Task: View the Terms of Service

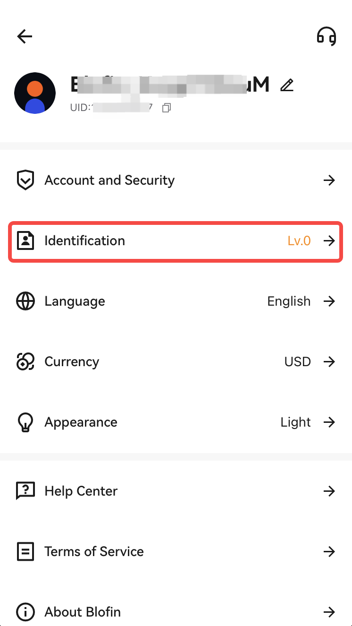Action: (x=176, y=551)
